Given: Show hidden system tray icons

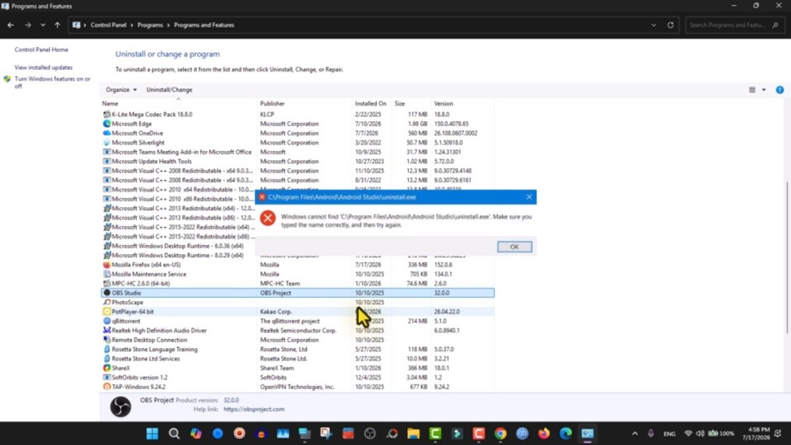Looking at the screenshot, I should 635,434.
